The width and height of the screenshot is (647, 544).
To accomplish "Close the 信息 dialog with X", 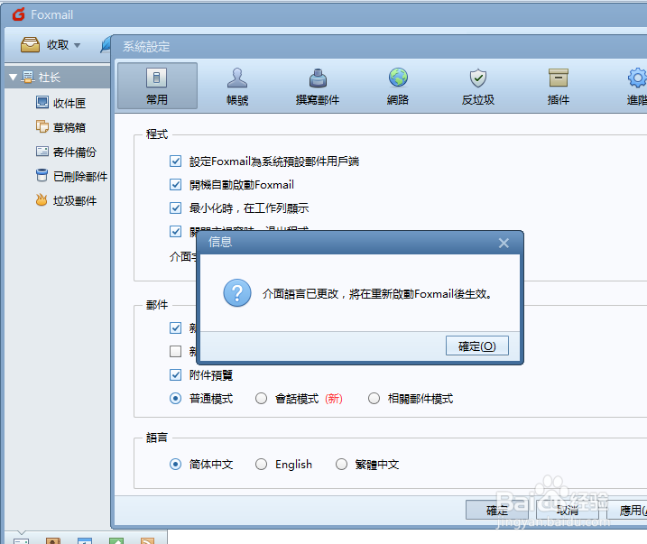I will tap(504, 243).
